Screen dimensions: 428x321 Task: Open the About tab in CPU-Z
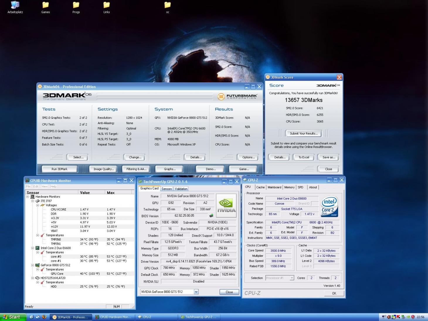click(313, 187)
